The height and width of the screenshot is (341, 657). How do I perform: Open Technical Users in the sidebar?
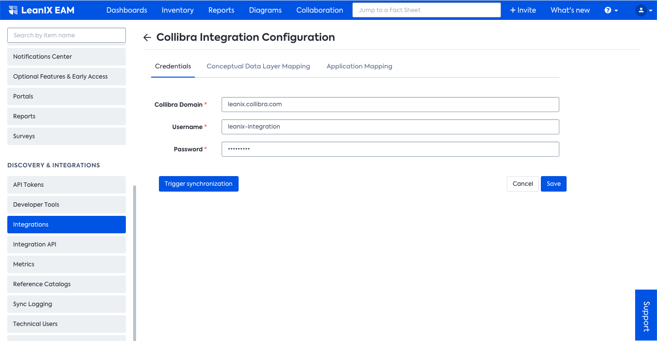click(x=67, y=324)
